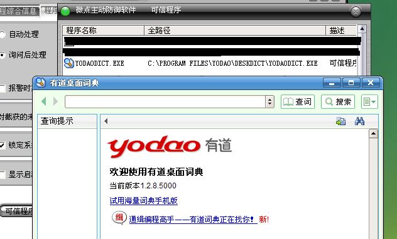
Task: Switch to the 程序 tab in background window
Action: click(x=50, y=11)
